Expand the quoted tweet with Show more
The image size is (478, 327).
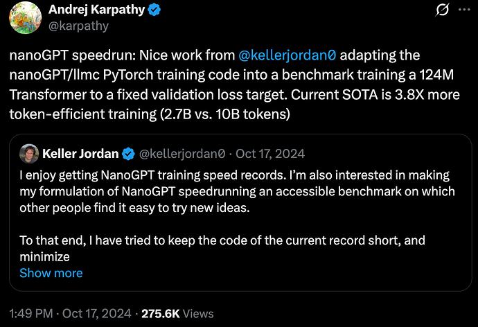(x=51, y=273)
